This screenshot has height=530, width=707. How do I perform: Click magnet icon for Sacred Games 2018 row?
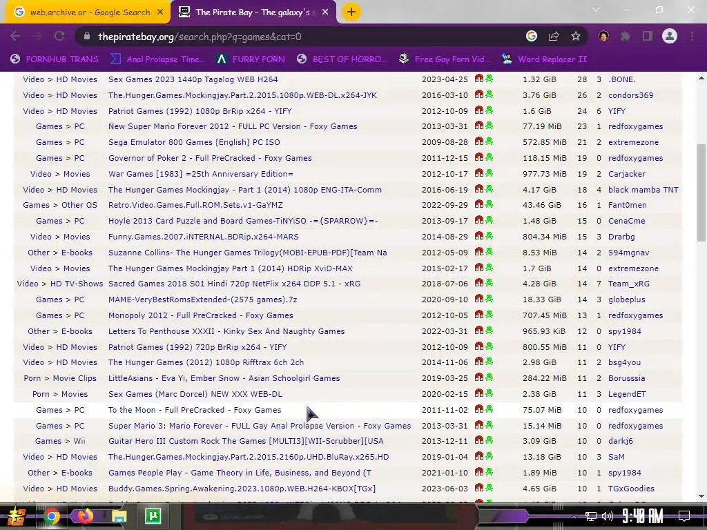tap(479, 283)
